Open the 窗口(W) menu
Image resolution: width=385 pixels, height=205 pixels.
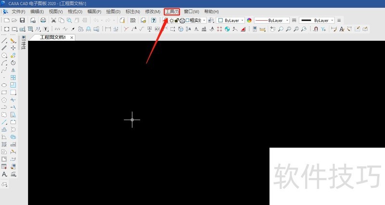pos(192,12)
